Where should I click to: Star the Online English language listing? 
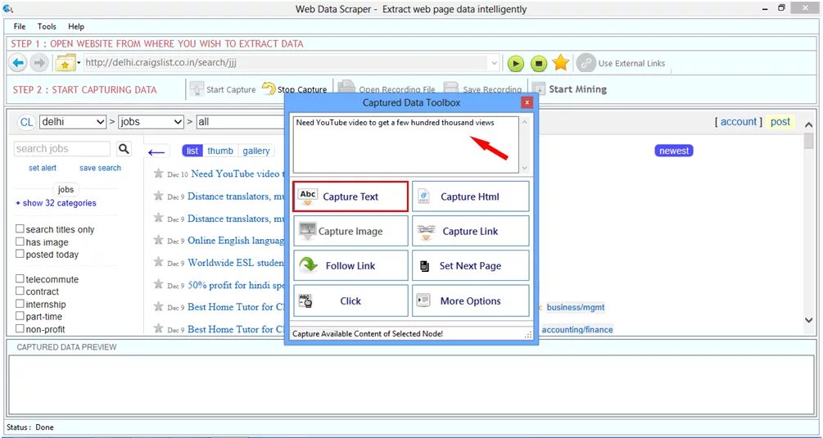pos(158,240)
